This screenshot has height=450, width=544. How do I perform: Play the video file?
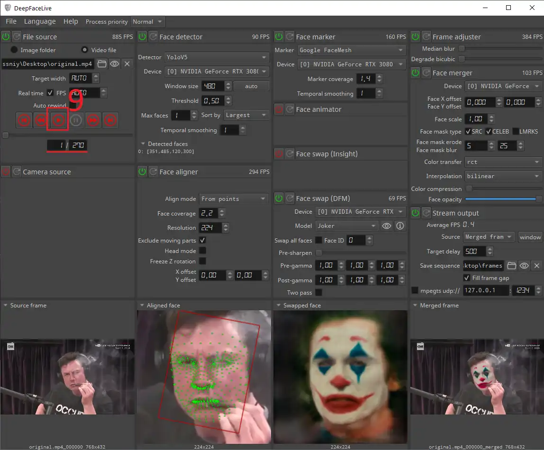[58, 120]
